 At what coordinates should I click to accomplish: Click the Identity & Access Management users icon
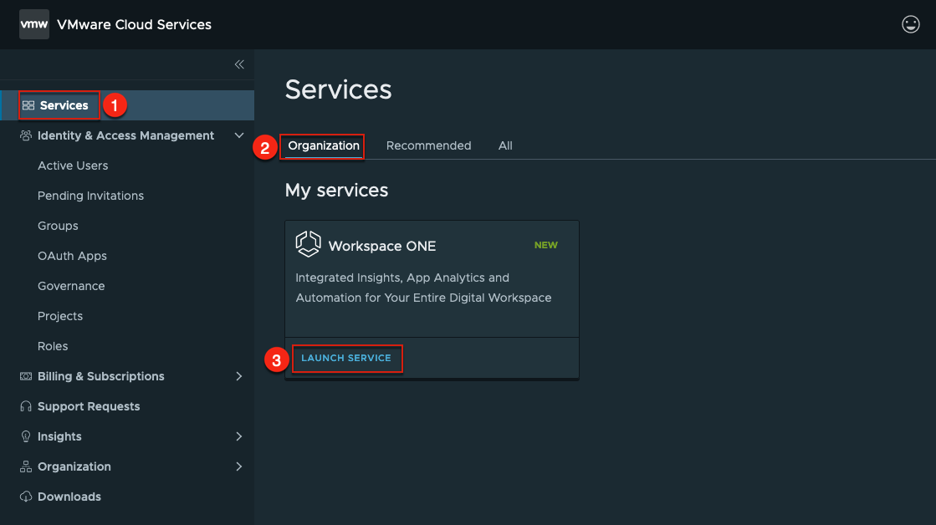(26, 135)
